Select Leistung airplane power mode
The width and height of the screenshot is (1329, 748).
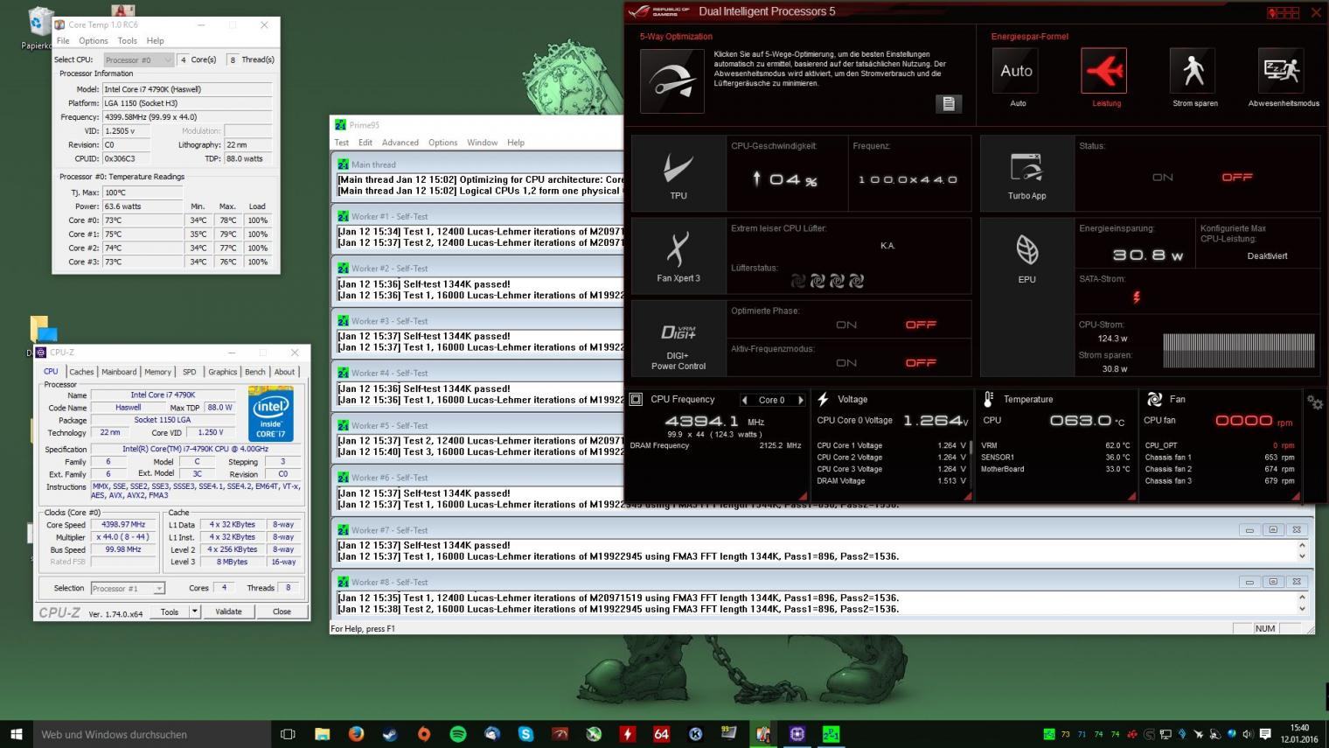[1103, 71]
